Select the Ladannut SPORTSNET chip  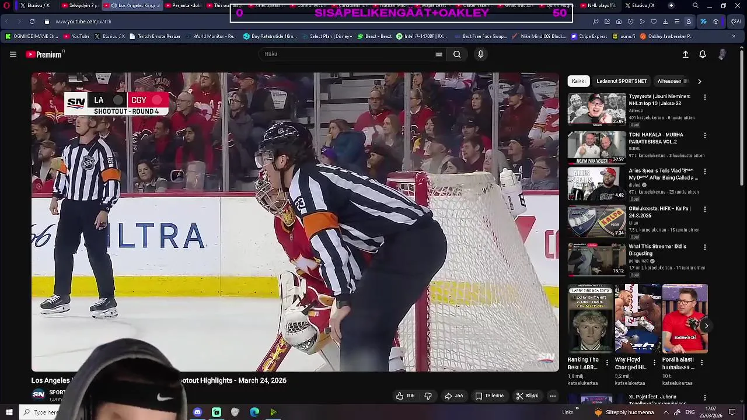click(x=622, y=81)
